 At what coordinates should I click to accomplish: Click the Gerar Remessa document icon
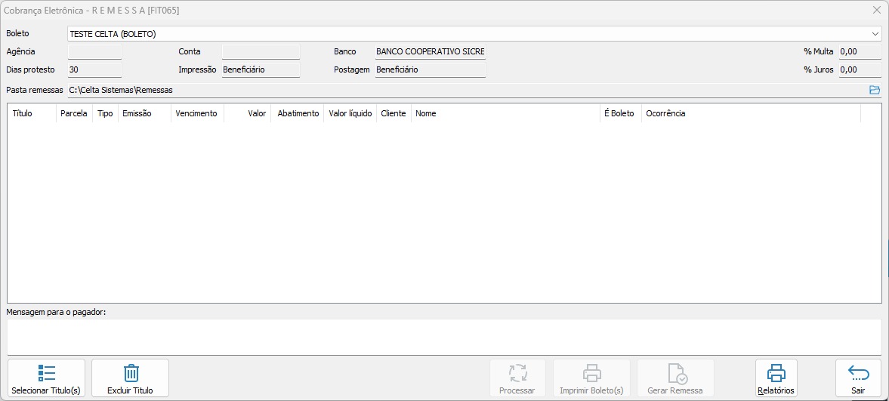(x=675, y=373)
